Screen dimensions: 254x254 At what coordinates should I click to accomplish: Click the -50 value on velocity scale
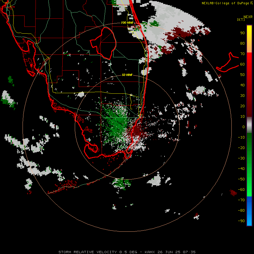pyautogui.click(x=241, y=179)
